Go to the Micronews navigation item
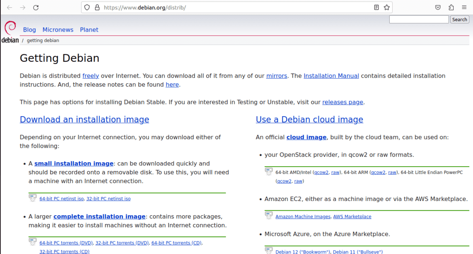Viewport: 473px width, 254px height. pyautogui.click(x=58, y=30)
